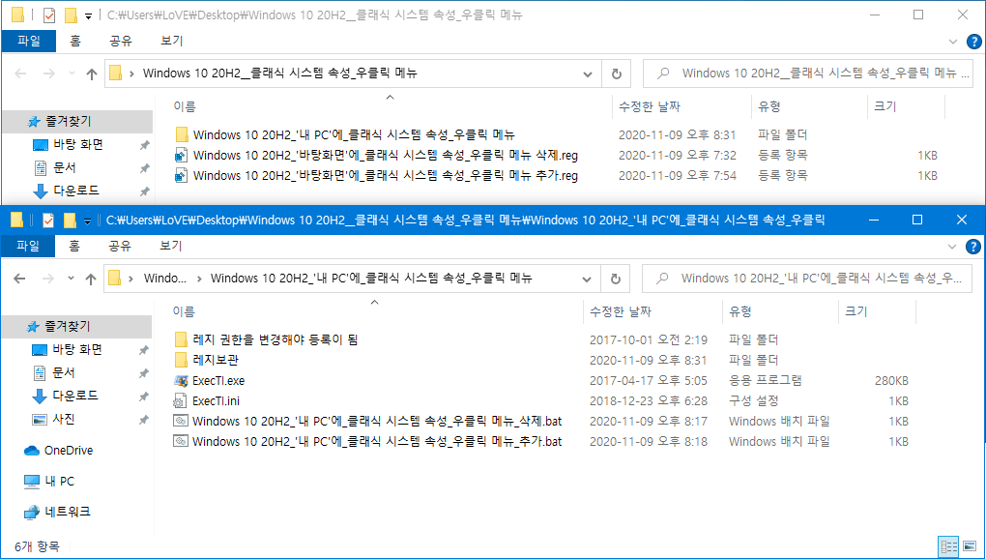Click root chevron in back window address bar

click(131, 74)
